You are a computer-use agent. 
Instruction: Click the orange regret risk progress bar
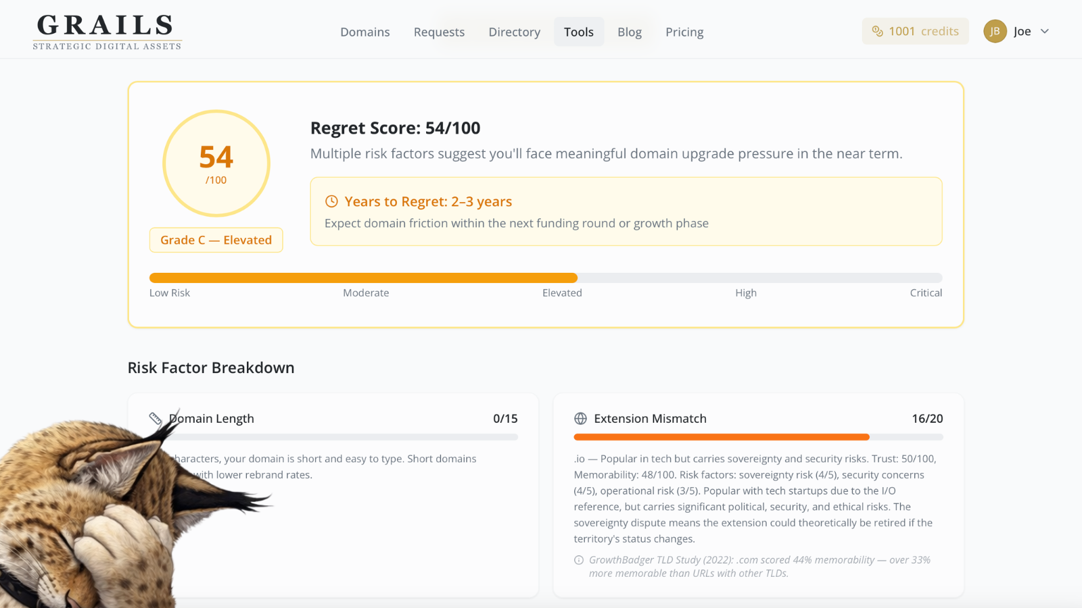363,278
